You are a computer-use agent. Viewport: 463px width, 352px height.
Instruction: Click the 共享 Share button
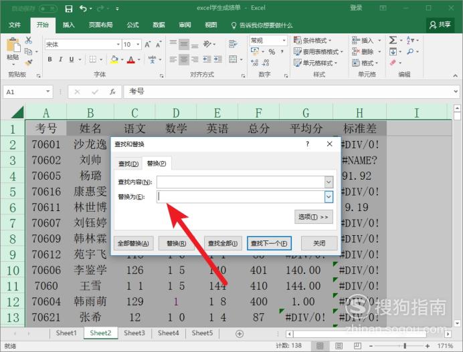click(440, 25)
